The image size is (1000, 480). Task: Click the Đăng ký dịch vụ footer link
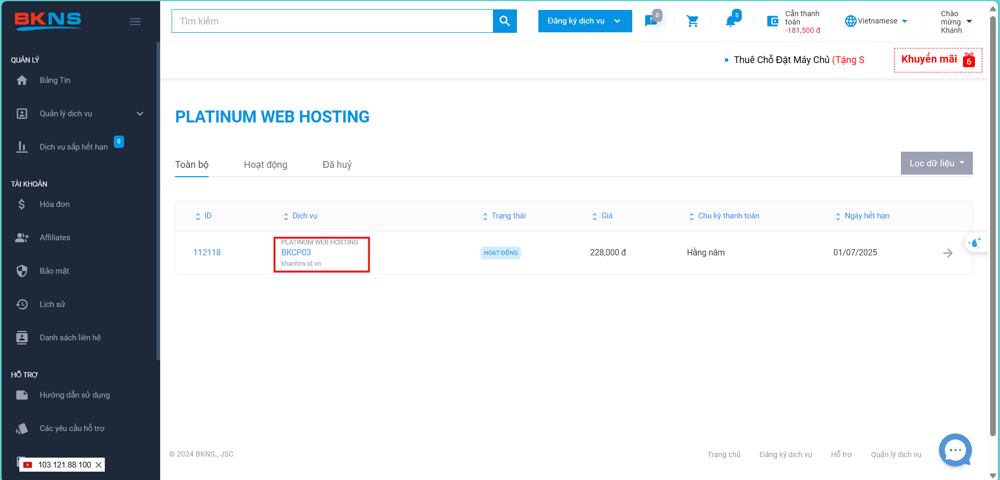pos(786,454)
